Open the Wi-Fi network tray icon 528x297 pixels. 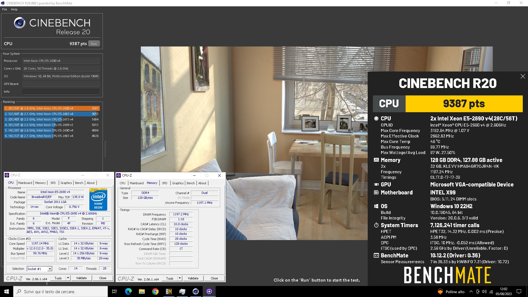[491, 291]
